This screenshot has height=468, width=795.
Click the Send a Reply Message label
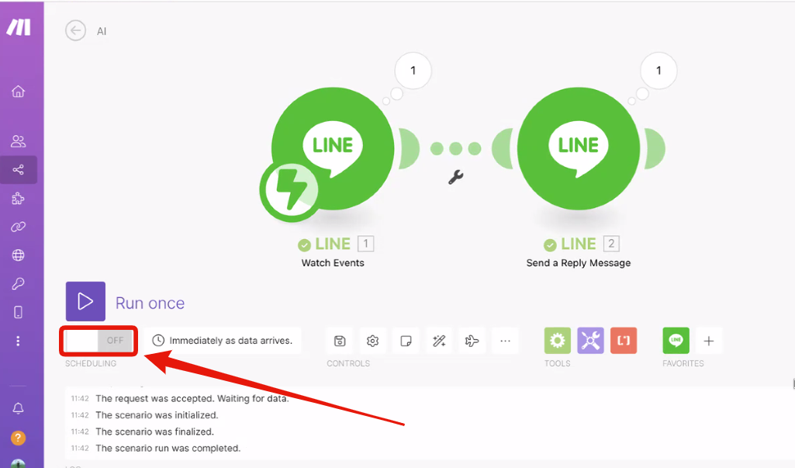[579, 263]
